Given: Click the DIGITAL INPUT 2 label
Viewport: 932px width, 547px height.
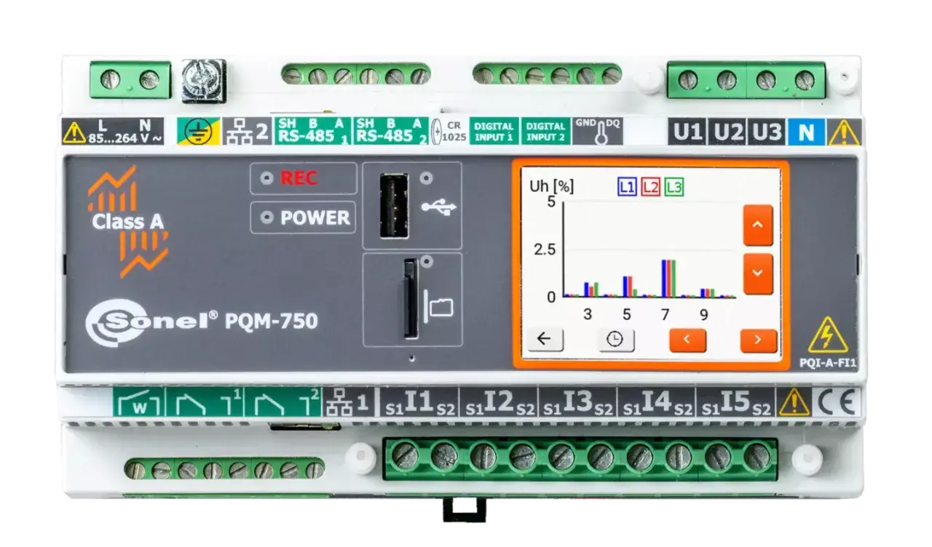Looking at the screenshot, I should 546,132.
